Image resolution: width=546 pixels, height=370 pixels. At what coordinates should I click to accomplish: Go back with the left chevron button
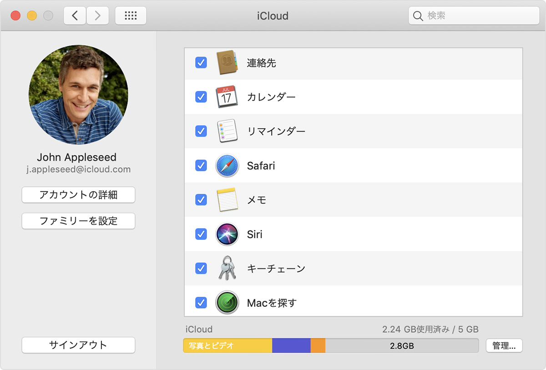click(75, 16)
